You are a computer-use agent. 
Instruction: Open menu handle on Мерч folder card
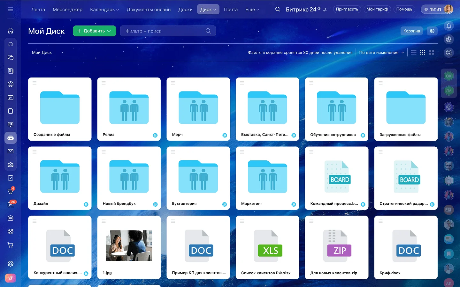[x=173, y=83]
